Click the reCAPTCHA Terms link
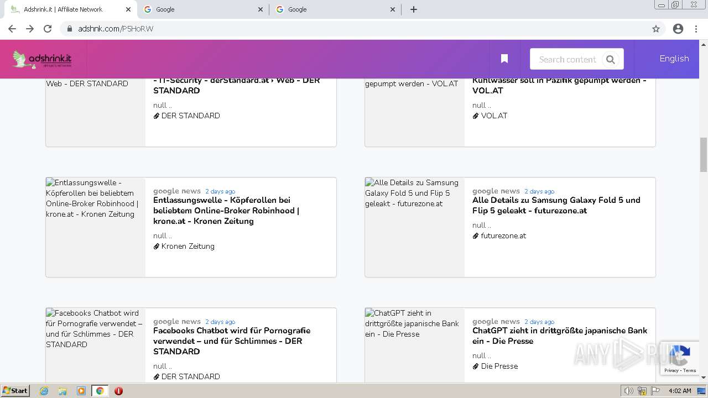 coord(690,371)
